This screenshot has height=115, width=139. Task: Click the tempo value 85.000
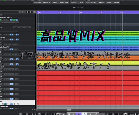pos(132,114)
